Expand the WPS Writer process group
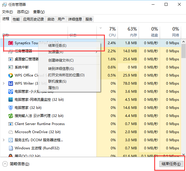 click(x=4, y=83)
